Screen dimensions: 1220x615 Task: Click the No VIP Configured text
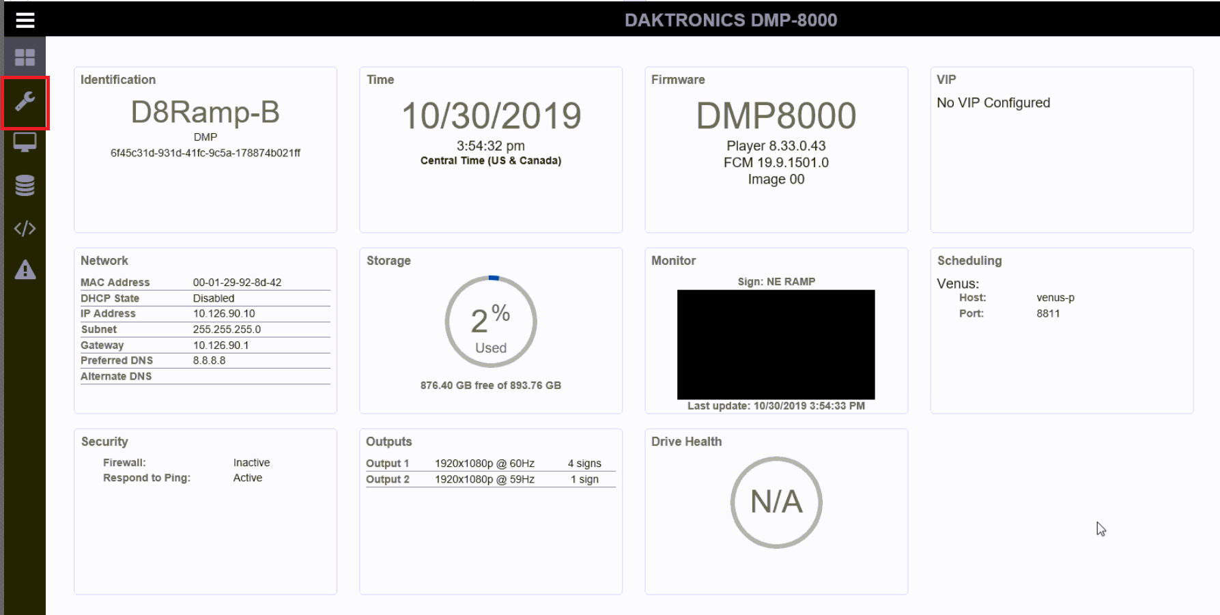(x=993, y=103)
